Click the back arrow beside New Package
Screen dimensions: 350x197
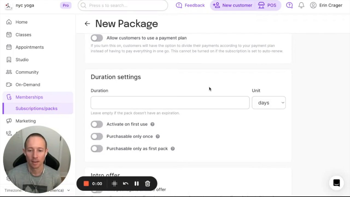(x=87, y=24)
